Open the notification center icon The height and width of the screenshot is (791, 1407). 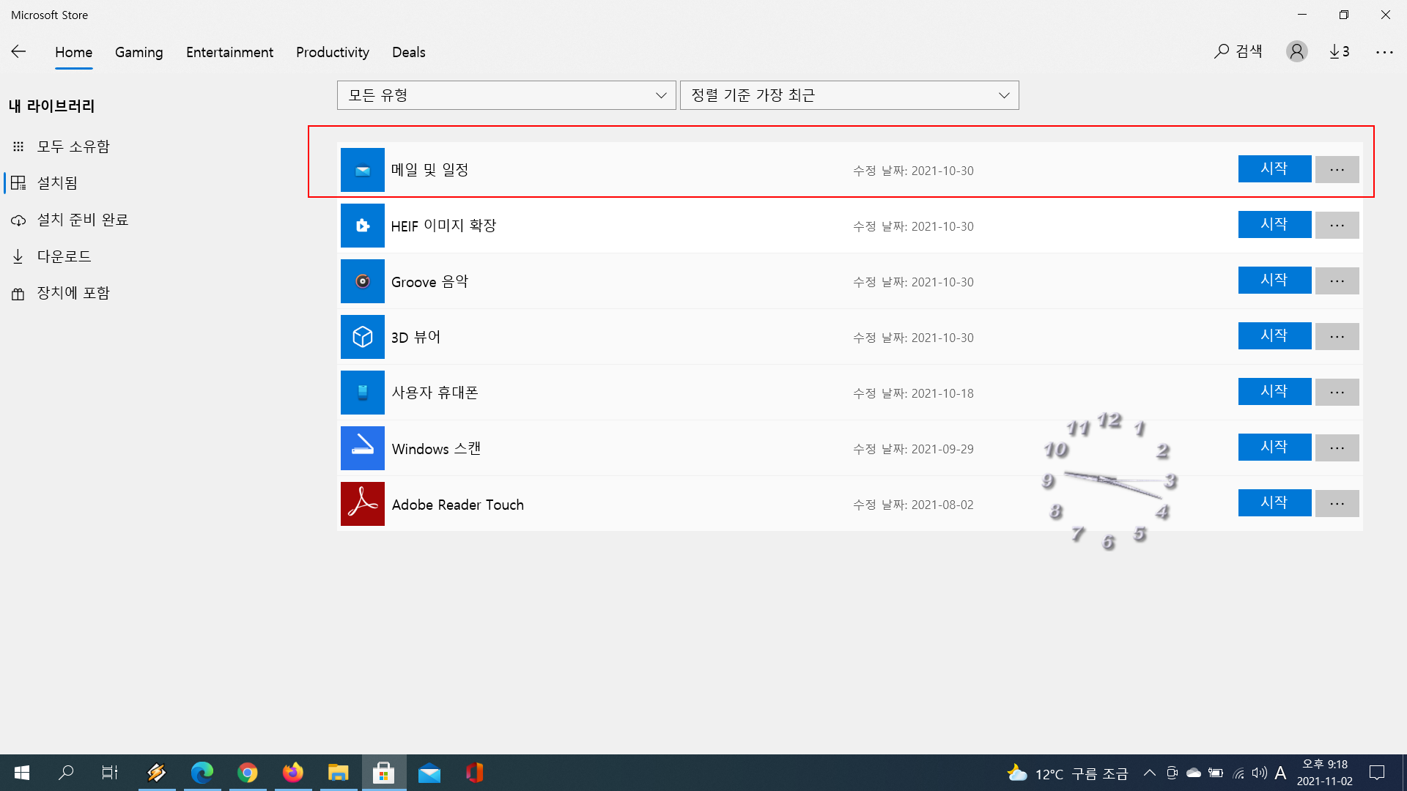click(x=1377, y=773)
